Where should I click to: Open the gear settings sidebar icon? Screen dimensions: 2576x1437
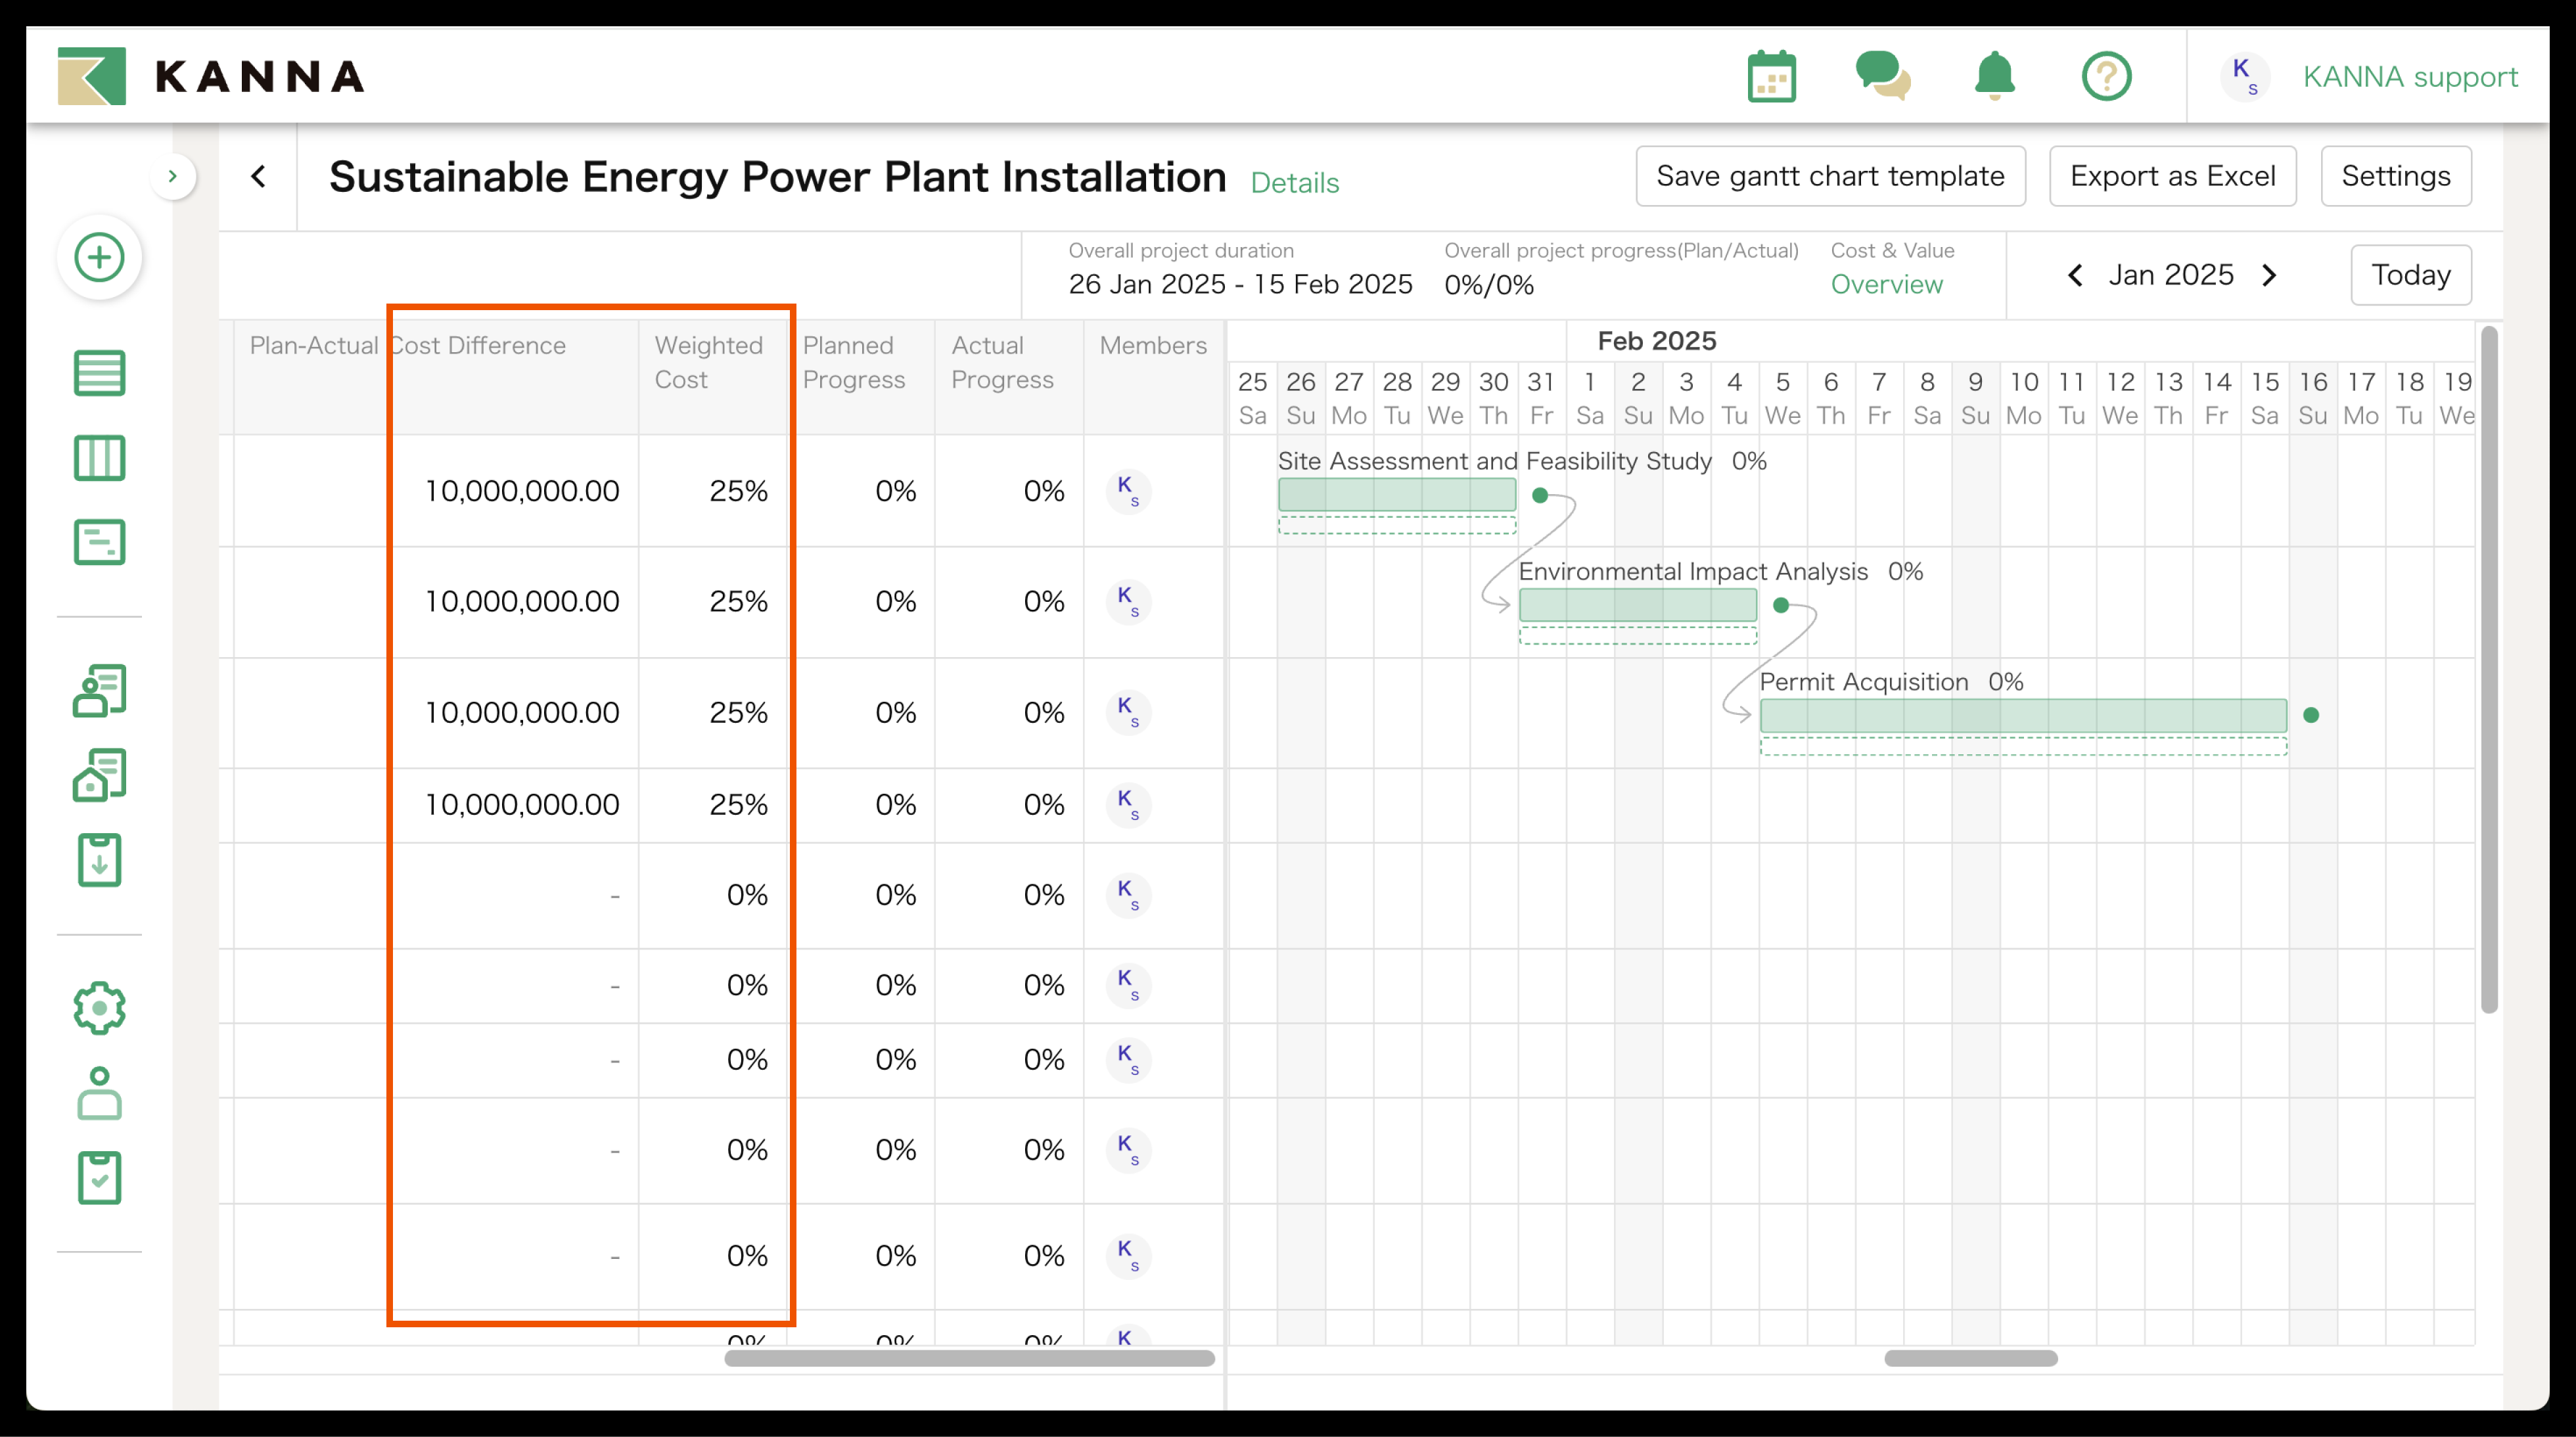(x=99, y=1008)
